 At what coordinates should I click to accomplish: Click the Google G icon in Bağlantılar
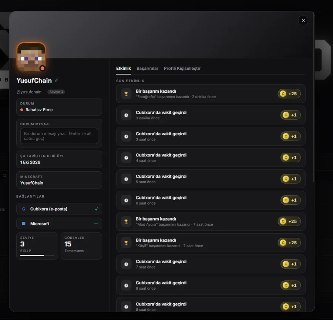click(24, 209)
